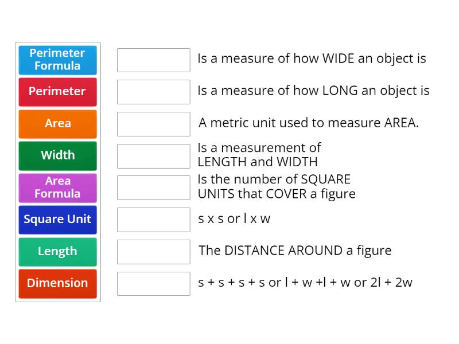This screenshot has width=459, height=344.
Task: Click the teal Length tile
Action: click(x=57, y=252)
